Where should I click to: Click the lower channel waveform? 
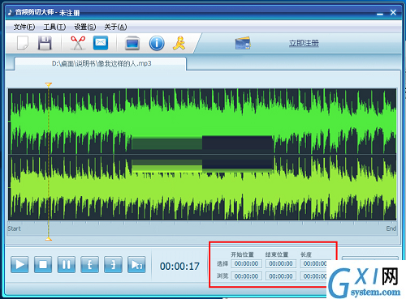[202, 187]
